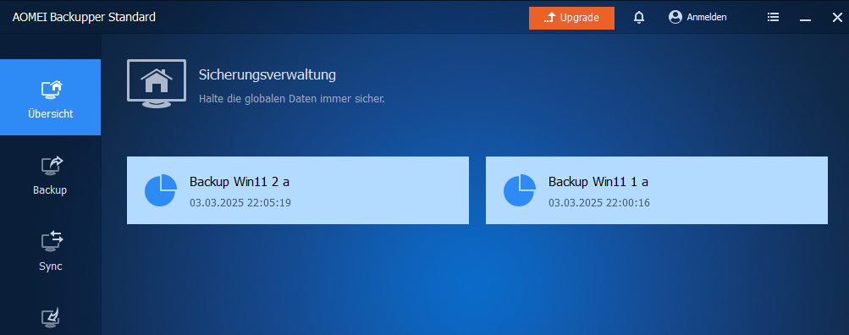Click the Sicherungsverwaltung heading text

pyautogui.click(x=267, y=74)
